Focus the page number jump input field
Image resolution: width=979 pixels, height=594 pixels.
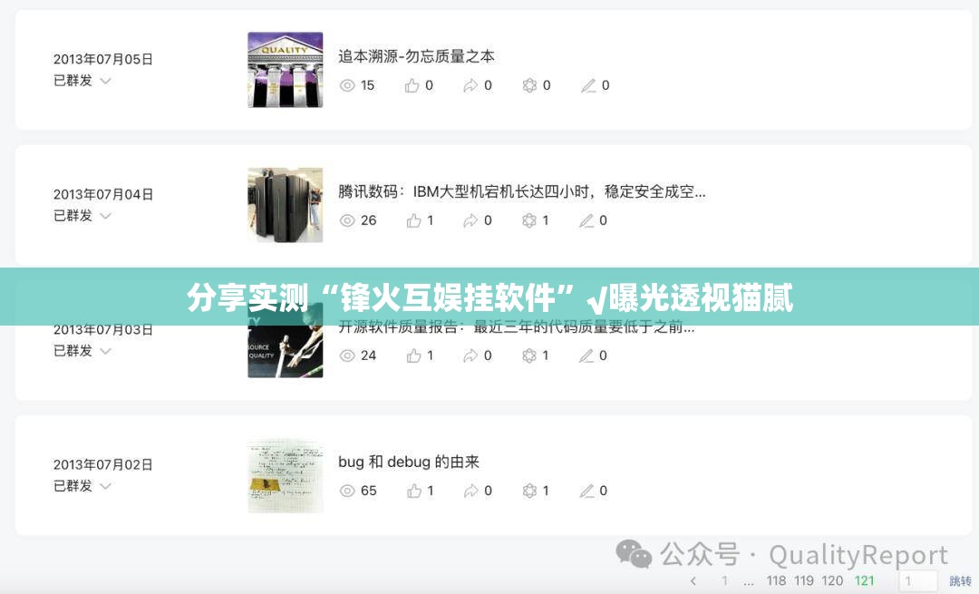click(916, 581)
